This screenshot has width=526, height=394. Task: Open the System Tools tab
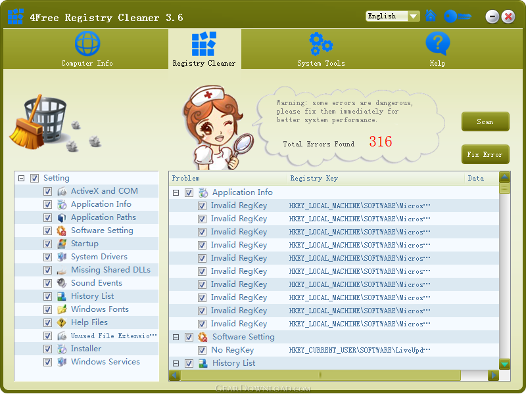click(x=321, y=49)
